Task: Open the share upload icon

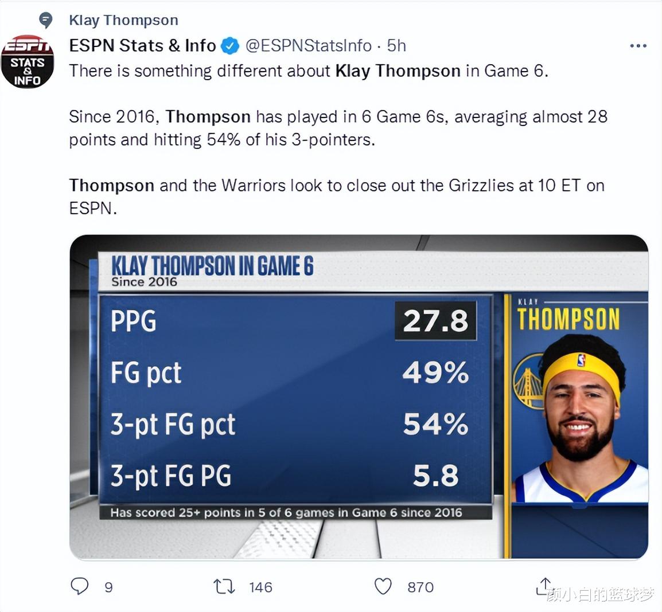Action: [544, 586]
